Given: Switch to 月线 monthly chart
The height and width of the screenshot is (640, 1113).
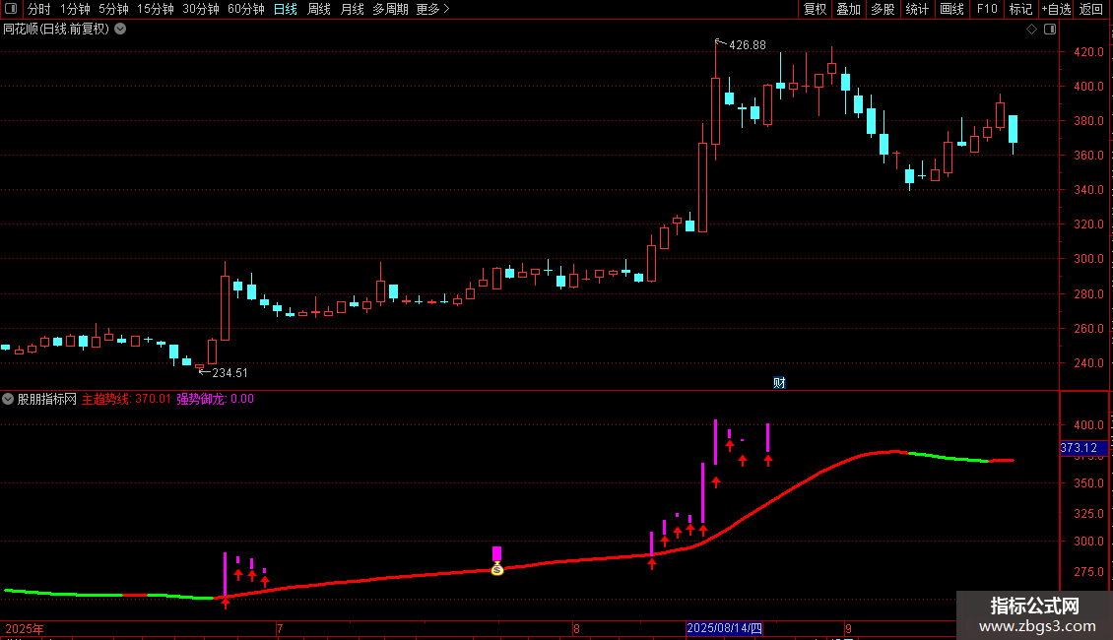Looking at the screenshot, I should click(352, 9).
